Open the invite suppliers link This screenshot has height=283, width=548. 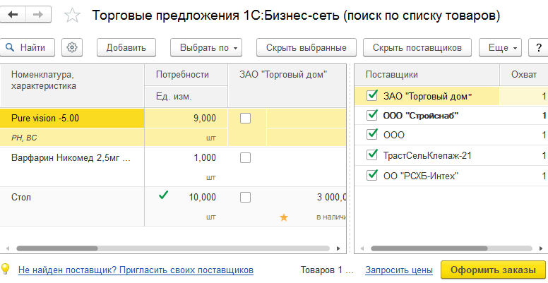pos(136,270)
